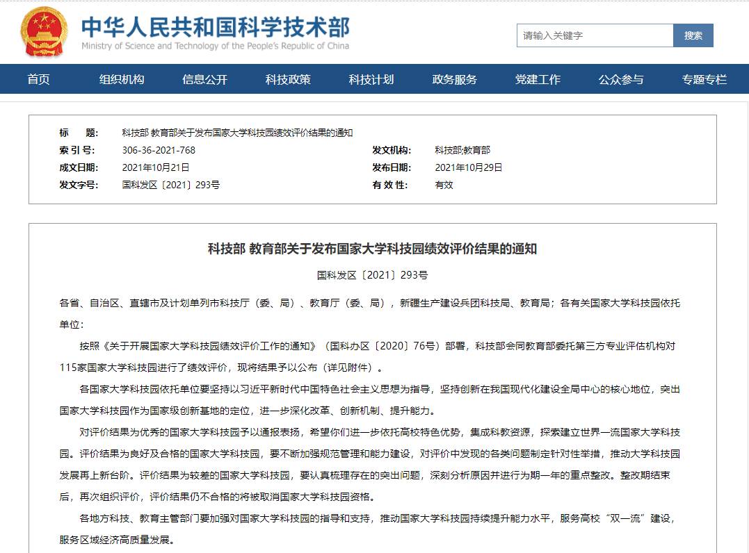Open the 科技政策 menu item
The image size is (749, 553).
pos(288,79)
